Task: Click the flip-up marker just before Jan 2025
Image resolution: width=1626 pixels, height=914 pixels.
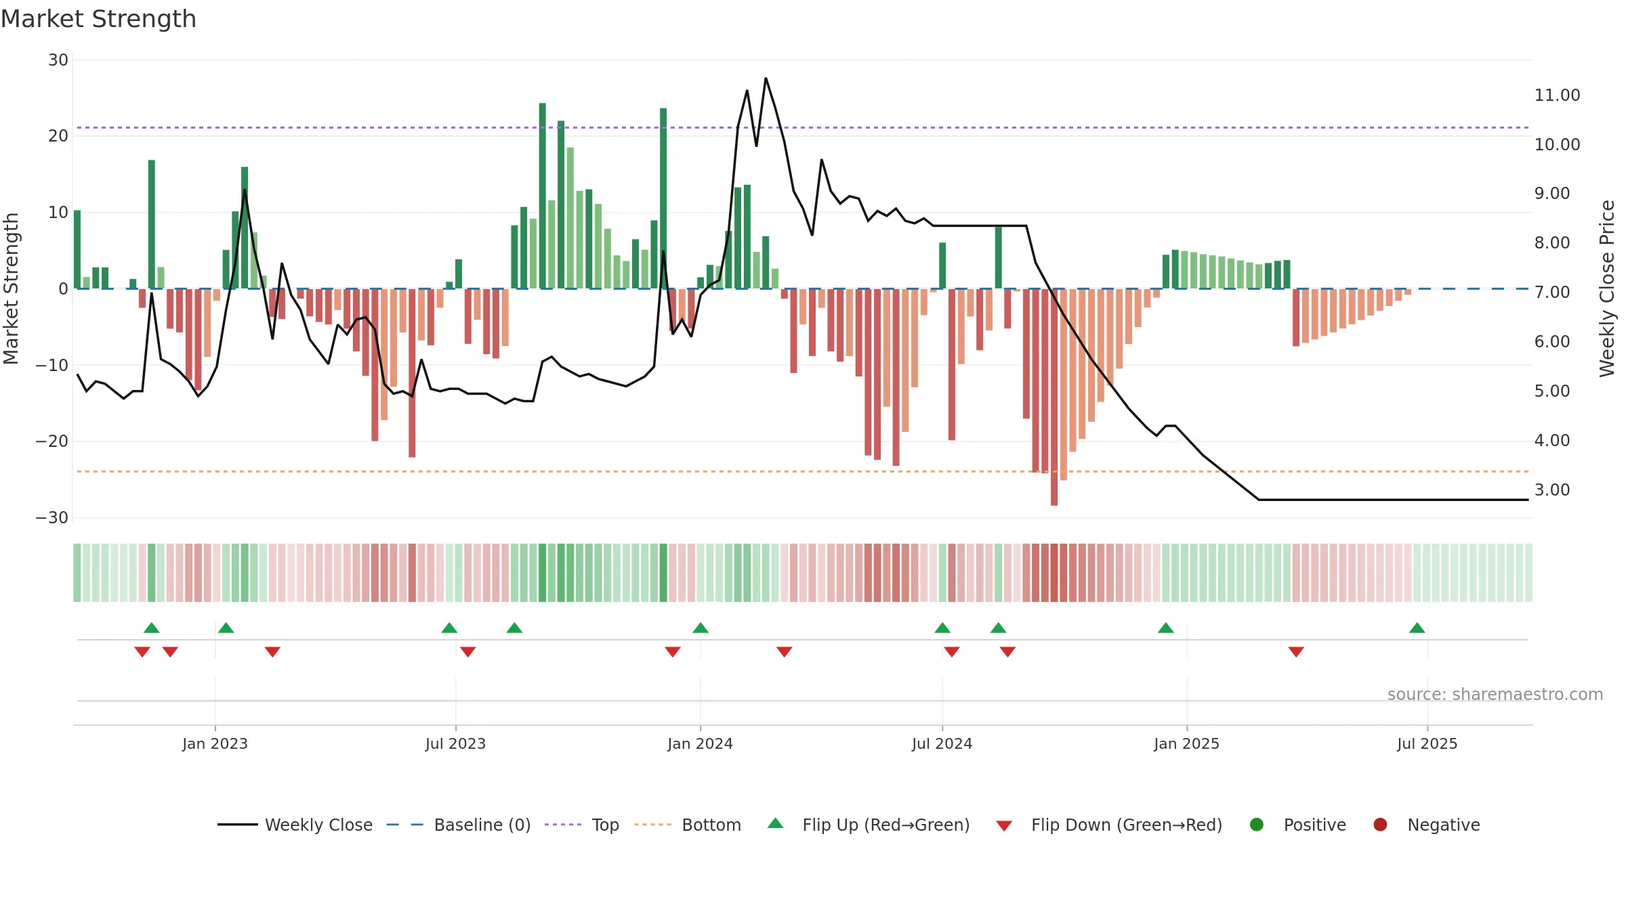Action: pos(1166,628)
